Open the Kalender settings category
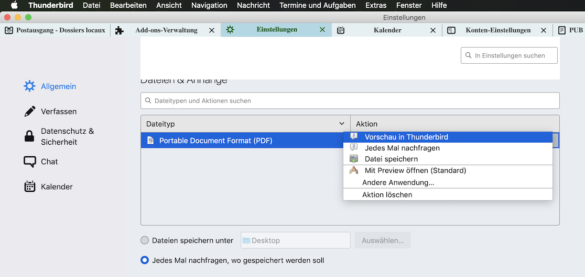The width and height of the screenshot is (585, 277). [x=48, y=187]
